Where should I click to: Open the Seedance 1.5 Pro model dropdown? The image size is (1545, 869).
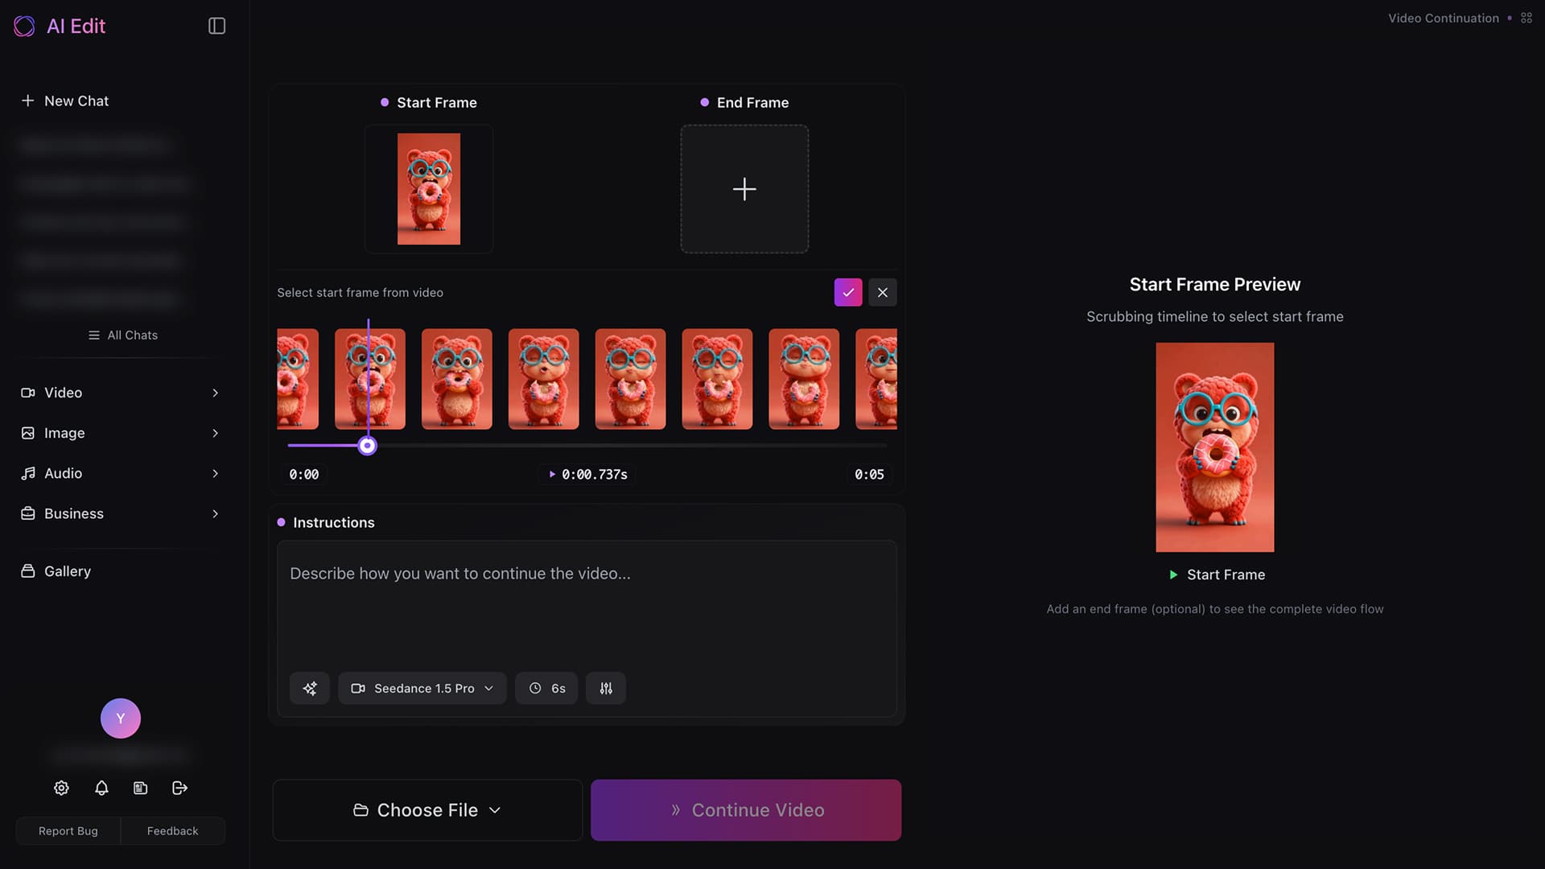[x=422, y=688]
